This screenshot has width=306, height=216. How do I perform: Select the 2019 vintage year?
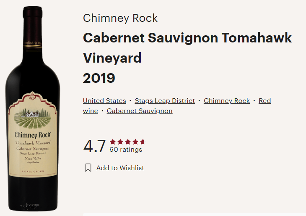point(99,78)
